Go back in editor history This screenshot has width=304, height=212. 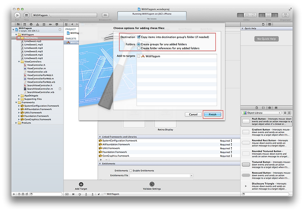72,24
